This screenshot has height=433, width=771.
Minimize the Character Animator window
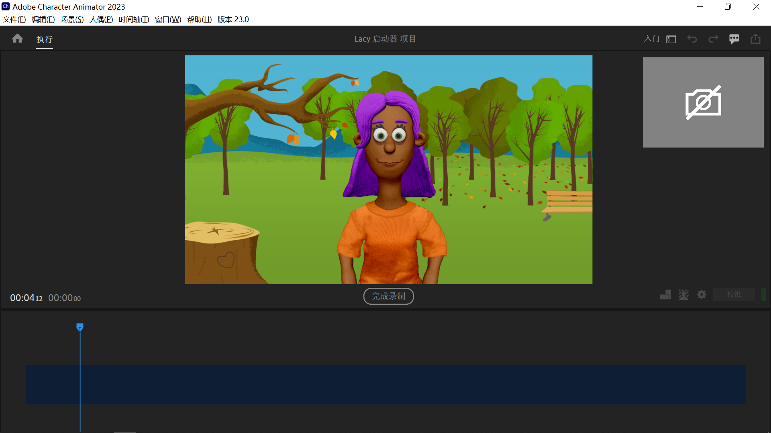point(700,6)
